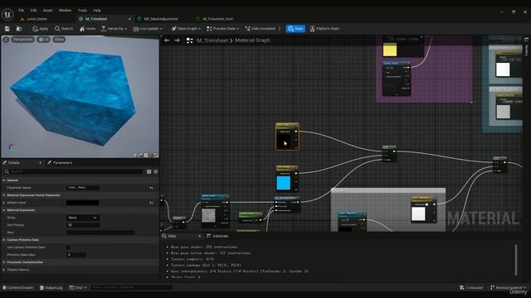Switch to MI_MaskAdjustment tab
Screen dimensions: 531x298
click(161, 19)
